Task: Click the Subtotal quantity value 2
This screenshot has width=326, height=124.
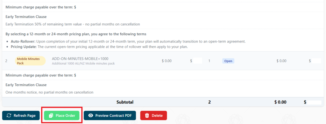Action: point(209,102)
